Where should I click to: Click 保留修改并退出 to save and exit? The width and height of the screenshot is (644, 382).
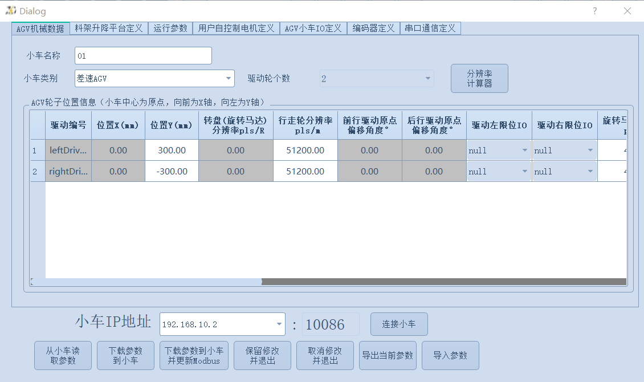tap(262, 355)
